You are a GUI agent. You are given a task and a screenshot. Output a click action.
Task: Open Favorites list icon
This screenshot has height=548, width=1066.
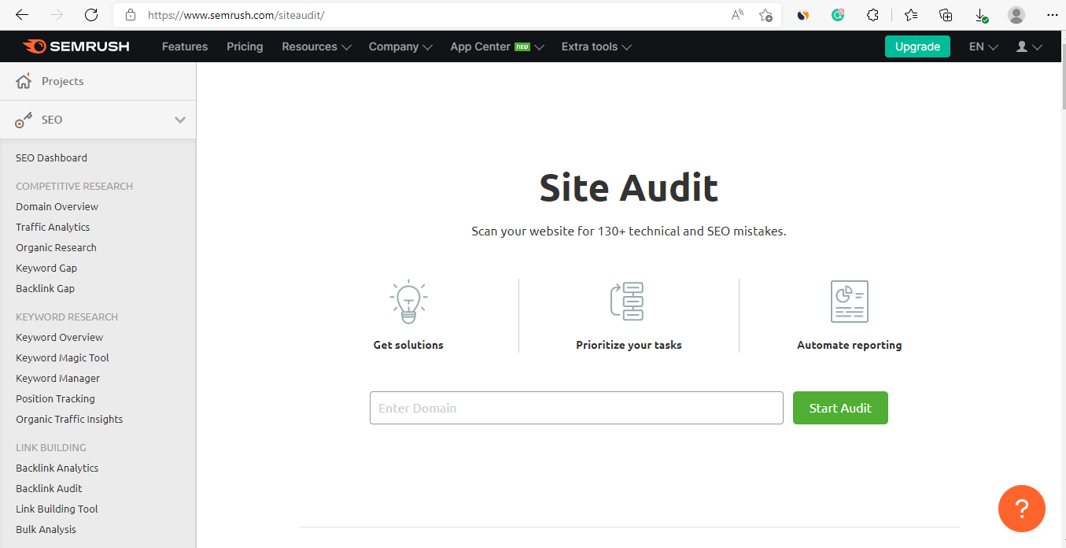click(x=911, y=15)
